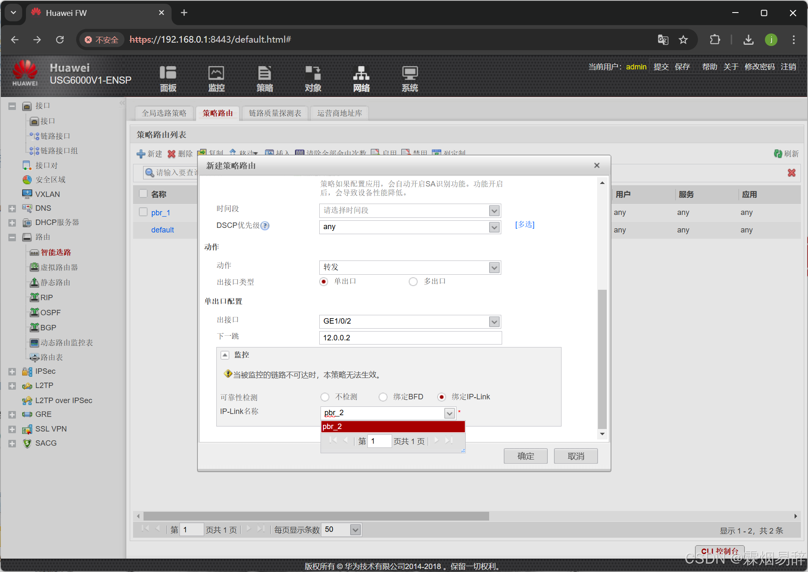This screenshot has width=808, height=572.
Task: Open the 出接口 GE1/0/2 dropdown
Action: point(494,322)
